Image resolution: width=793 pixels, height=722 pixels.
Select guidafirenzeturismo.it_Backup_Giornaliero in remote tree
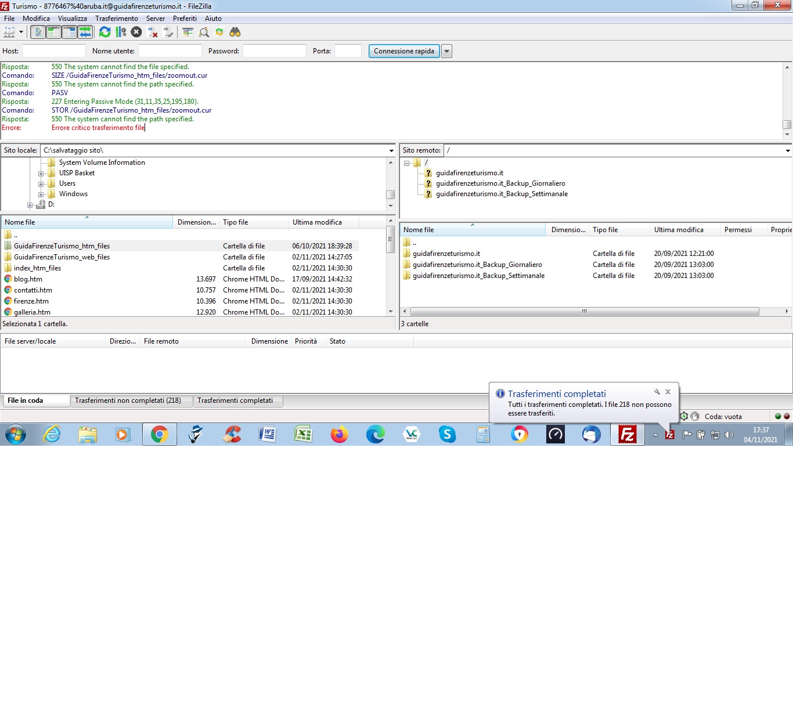coord(500,183)
